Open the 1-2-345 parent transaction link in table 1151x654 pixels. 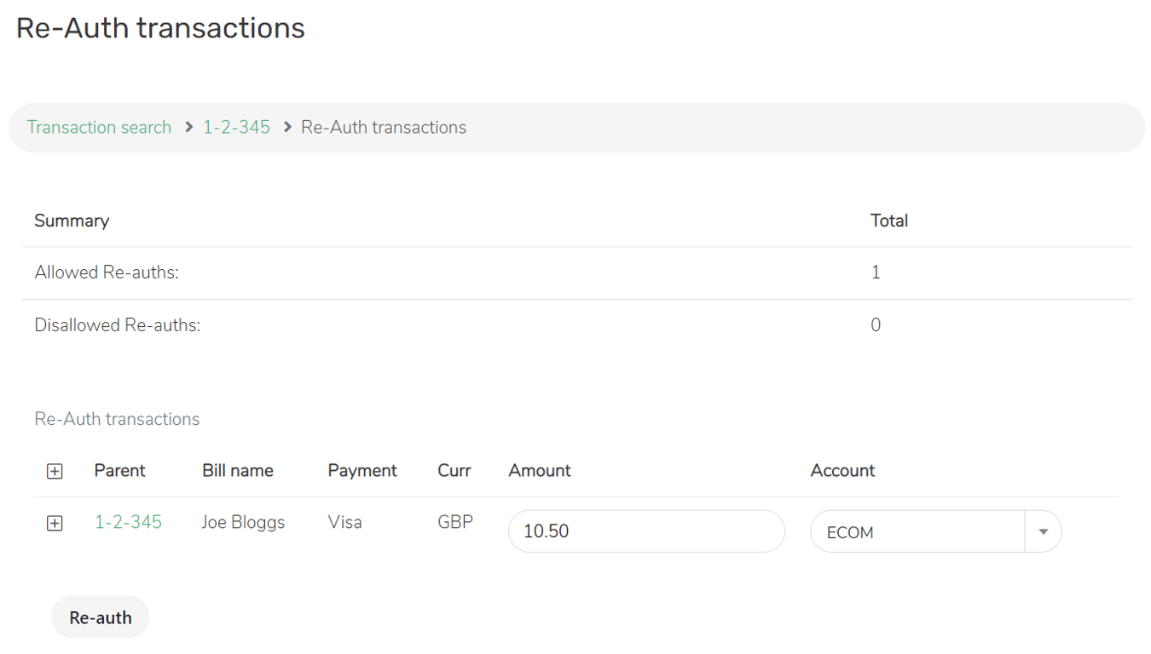pos(128,522)
